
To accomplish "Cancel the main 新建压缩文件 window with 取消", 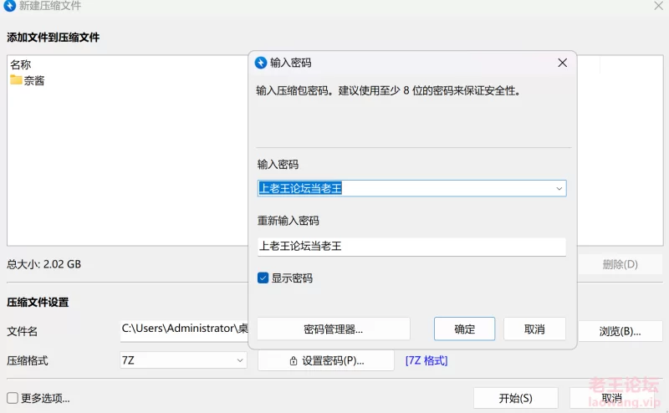I will (x=612, y=399).
